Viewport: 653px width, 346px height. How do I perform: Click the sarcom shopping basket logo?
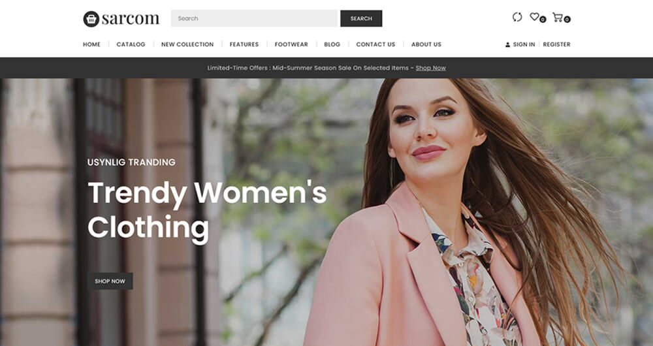[x=91, y=19]
